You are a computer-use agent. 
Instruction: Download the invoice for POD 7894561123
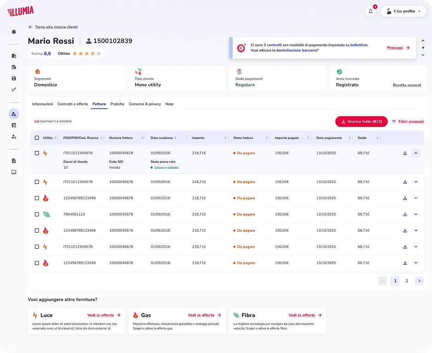(x=405, y=214)
